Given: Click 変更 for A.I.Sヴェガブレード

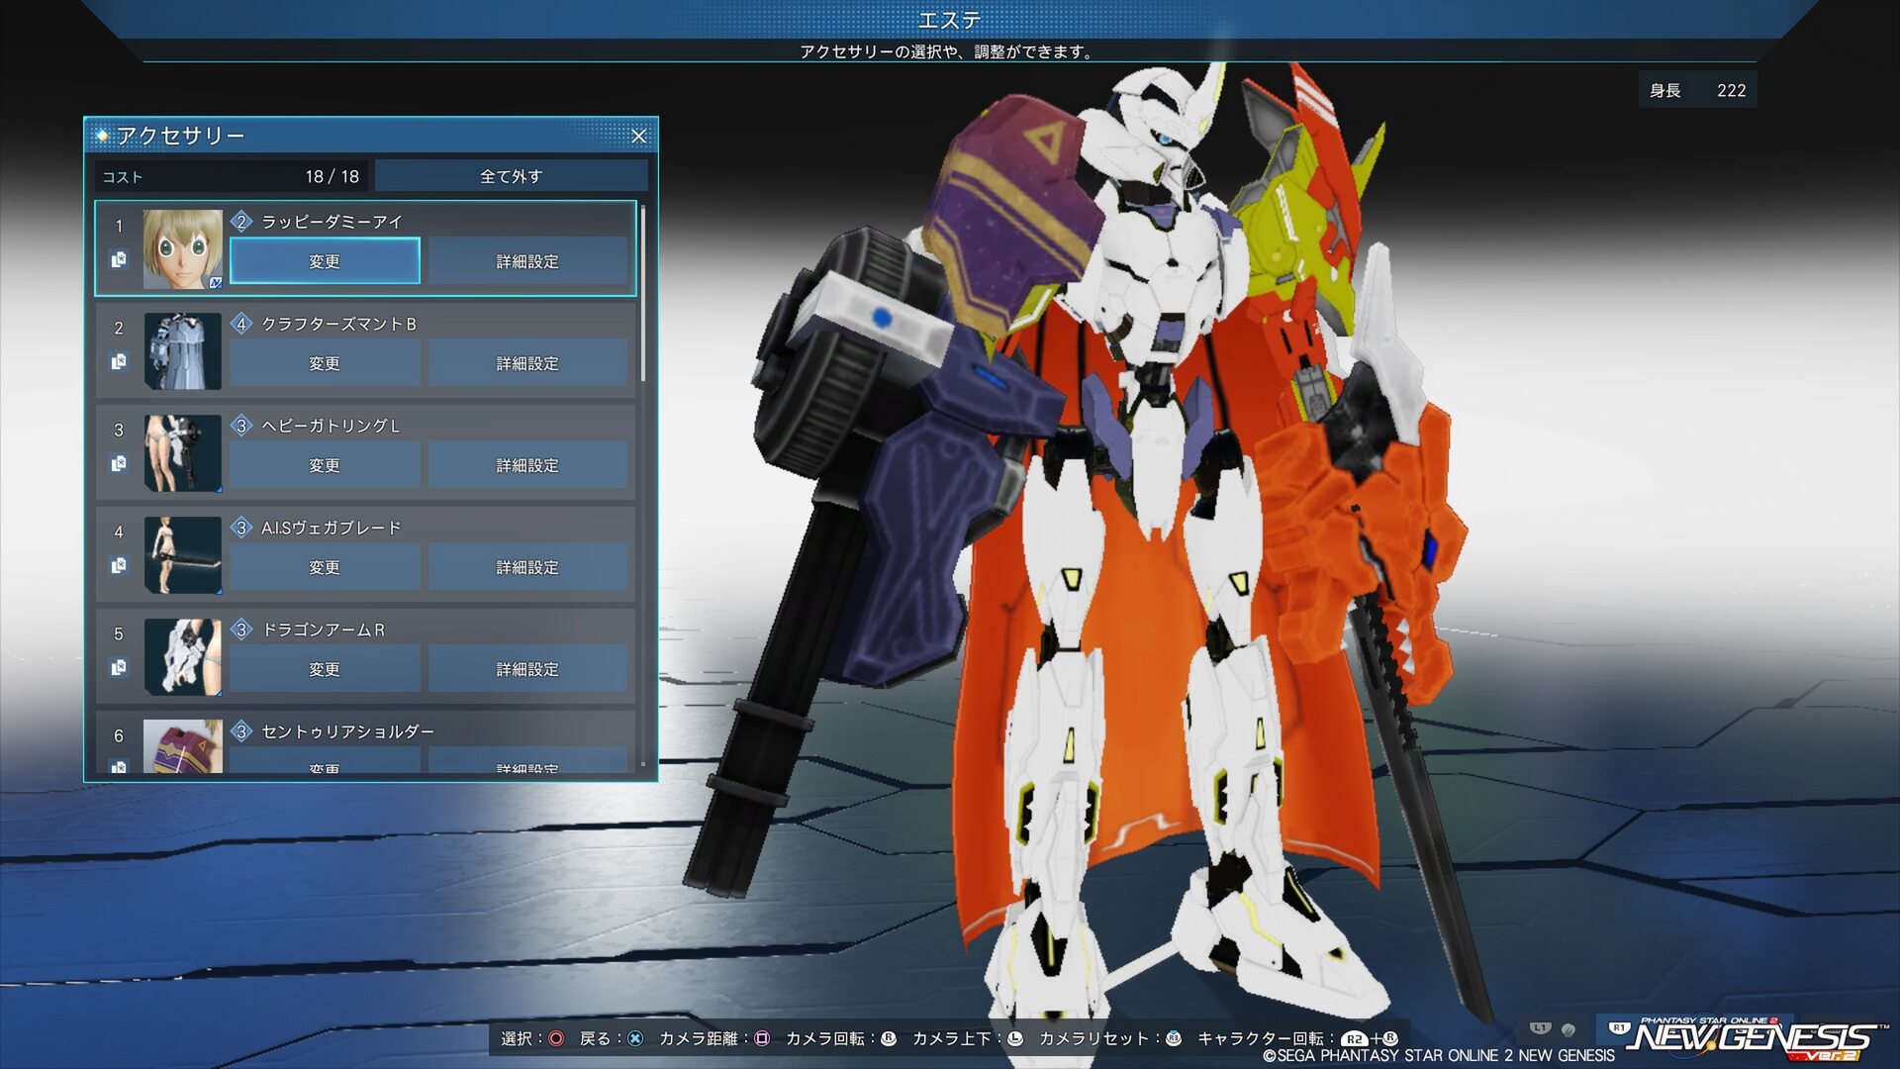Looking at the screenshot, I should point(325,567).
